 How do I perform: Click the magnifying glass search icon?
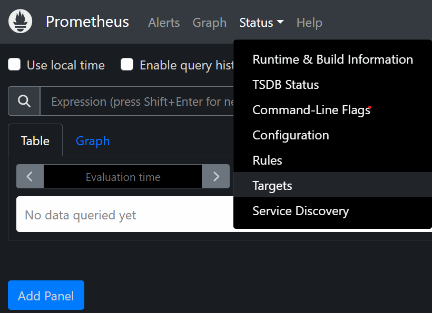pyautogui.click(x=24, y=101)
